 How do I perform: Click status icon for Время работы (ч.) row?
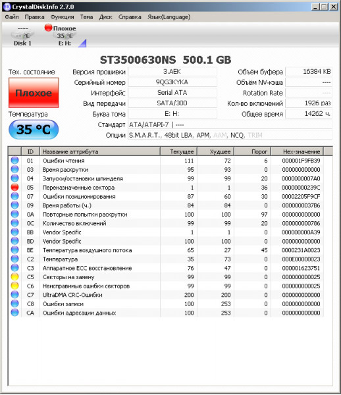[15, 205]
